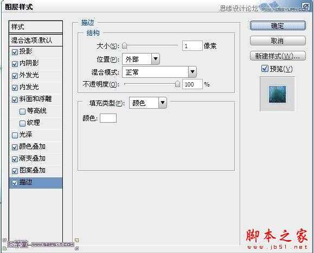This screenshot has width=314, height=253.
Task: Open the 斜面和浮雕 settings page
Action: point(35,99)
